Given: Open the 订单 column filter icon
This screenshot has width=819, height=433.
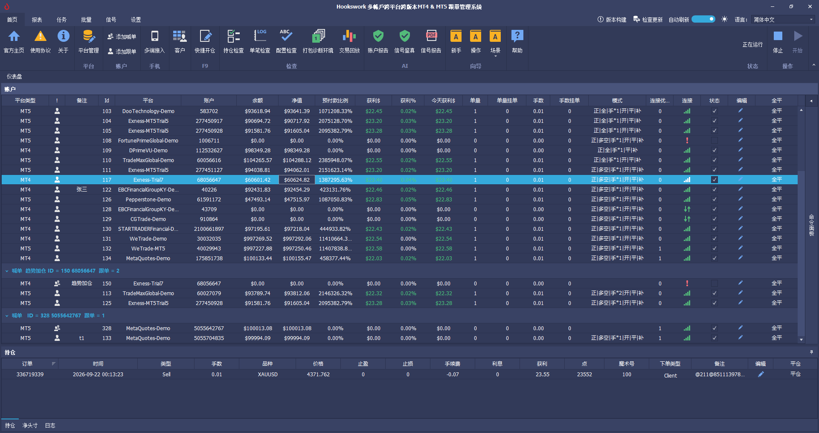Looking at the screenshot, I should coord(53,363).
